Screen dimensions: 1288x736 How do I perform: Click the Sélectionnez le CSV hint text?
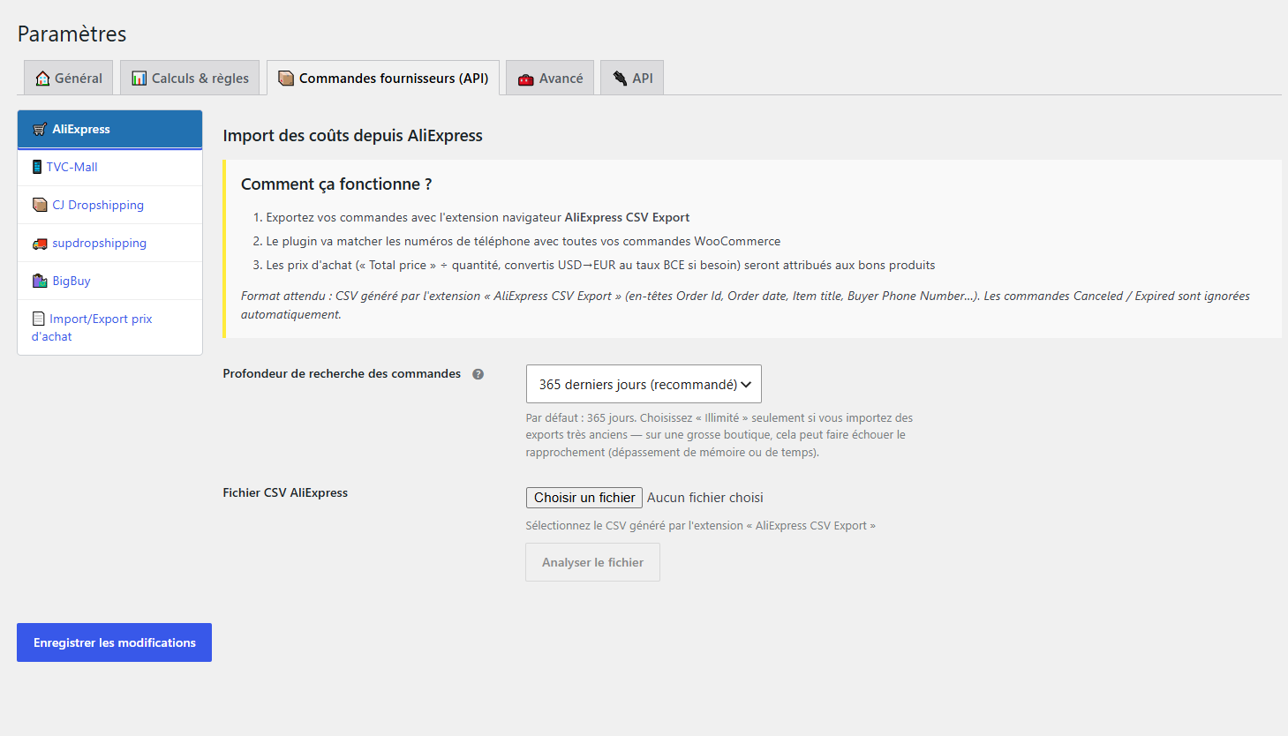point(701,526)
